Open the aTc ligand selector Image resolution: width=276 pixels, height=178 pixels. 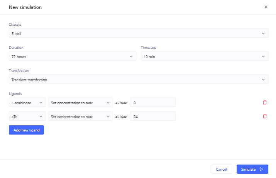tap(27, 116)
